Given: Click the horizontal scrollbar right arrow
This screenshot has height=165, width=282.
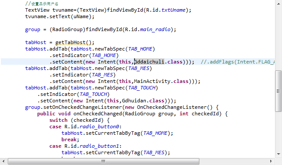Looking at the screenshot, I should click(271, 161).
